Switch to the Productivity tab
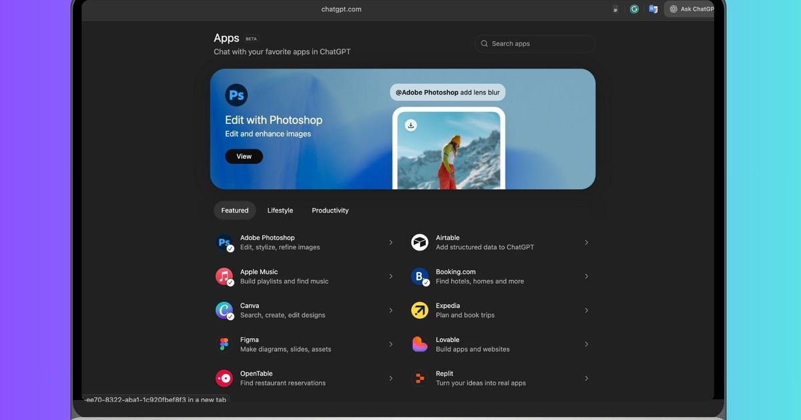Image resolution: width=801 pixels, height=420 pixels. (330, 211)
